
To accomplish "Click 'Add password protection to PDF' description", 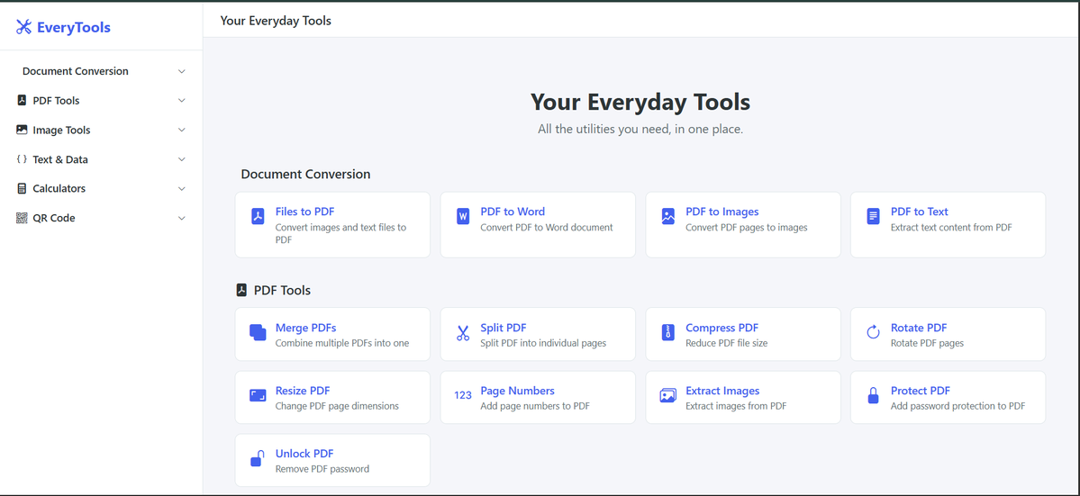I will 958,406.
